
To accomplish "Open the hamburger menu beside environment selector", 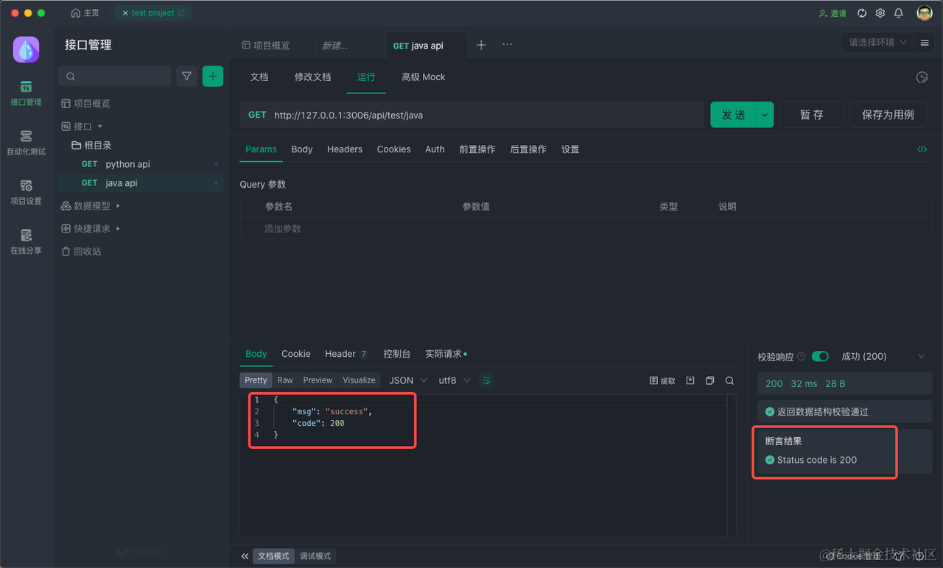I will click(925, 43).
